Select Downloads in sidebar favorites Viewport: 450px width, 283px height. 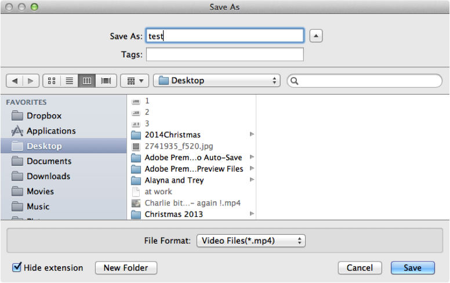click(48, 176)
